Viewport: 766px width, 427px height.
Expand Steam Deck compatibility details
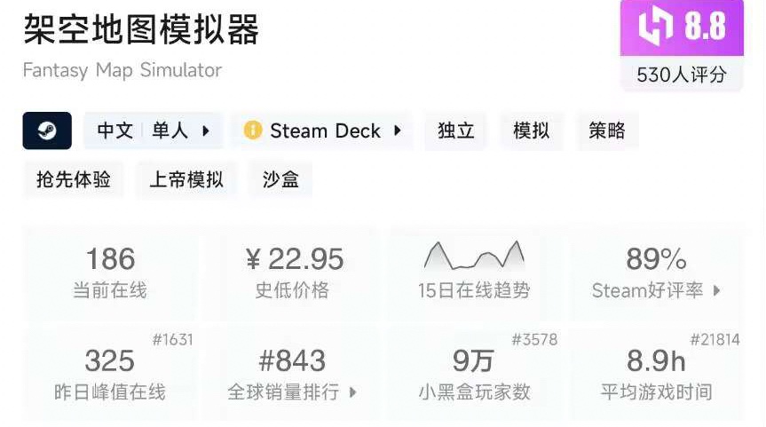click(x=397, y=131)
